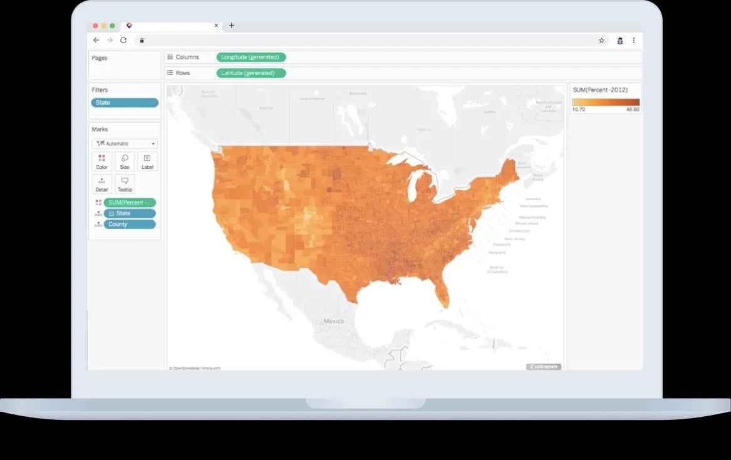Screen dimensions: 731x460
Task: Click the OpenStreetMap contributors attribution
Action: coord(195,368)
